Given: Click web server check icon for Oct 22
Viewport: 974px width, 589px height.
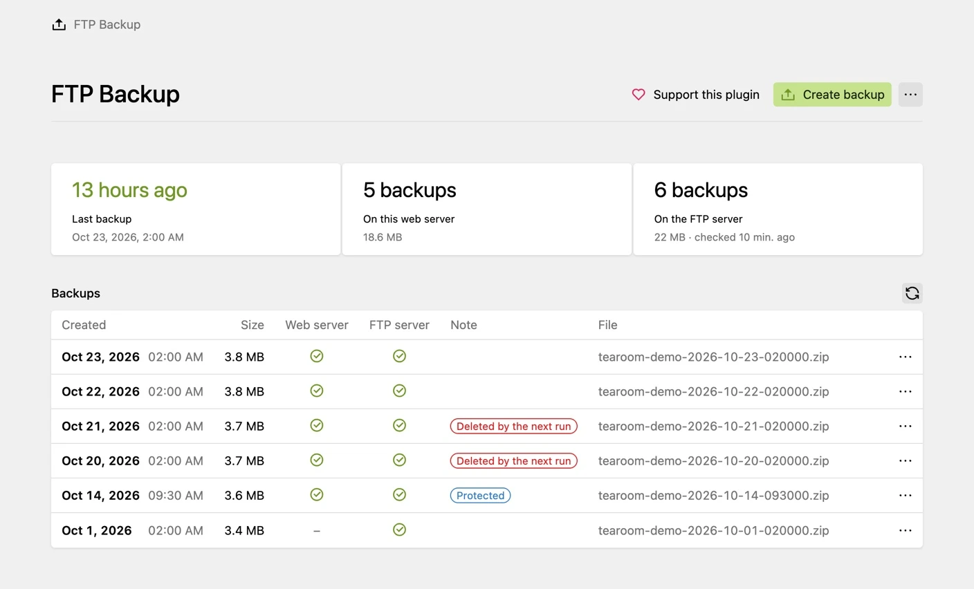Looking at the screenshot, I should click(317, 391).
